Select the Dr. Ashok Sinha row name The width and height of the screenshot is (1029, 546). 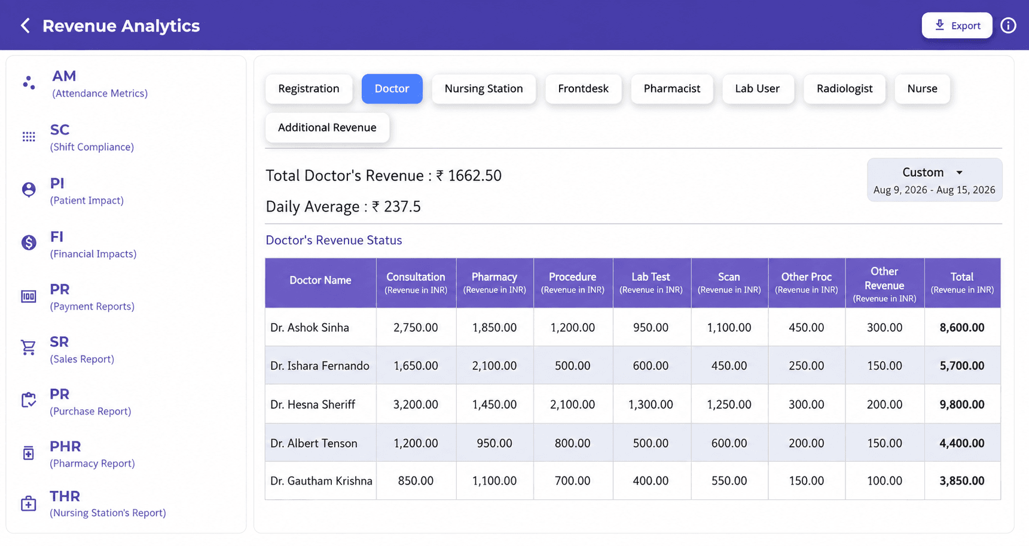click(310, 327)
